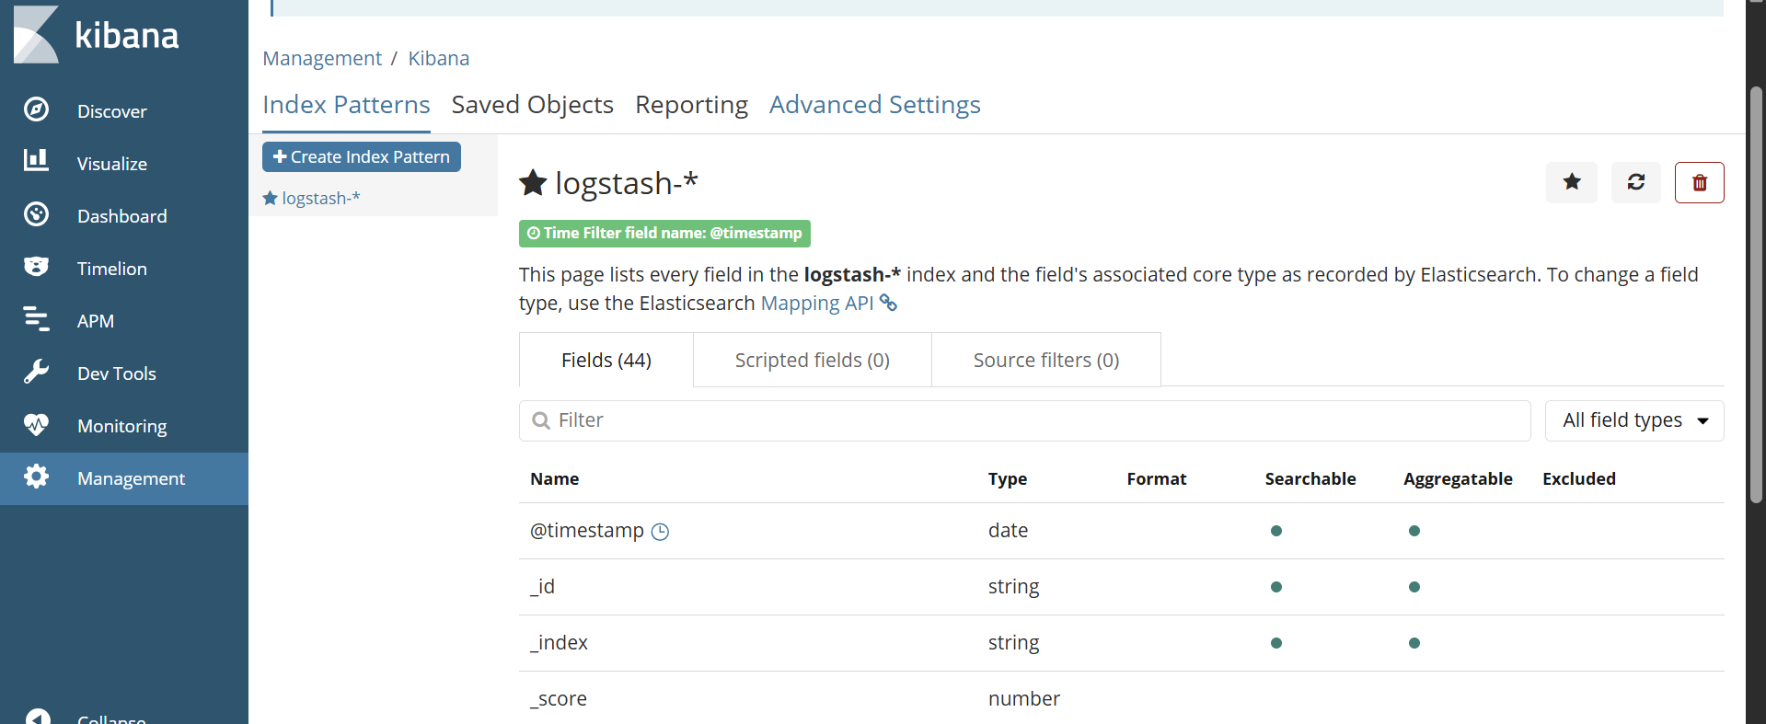The image size is (1766, 724).
Task: Open the Mapping API link
Action: [816, 304]
